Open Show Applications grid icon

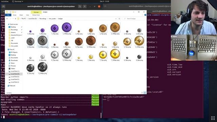213,118
